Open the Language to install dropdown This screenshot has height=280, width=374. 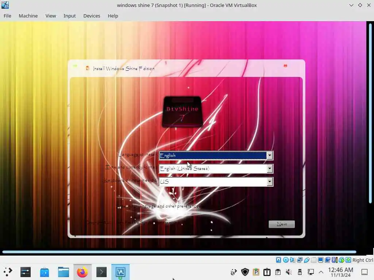(x=270, y=155)
